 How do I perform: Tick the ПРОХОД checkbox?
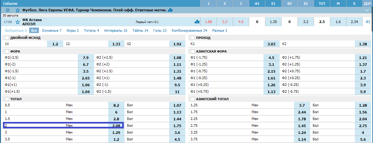point(192,38)
